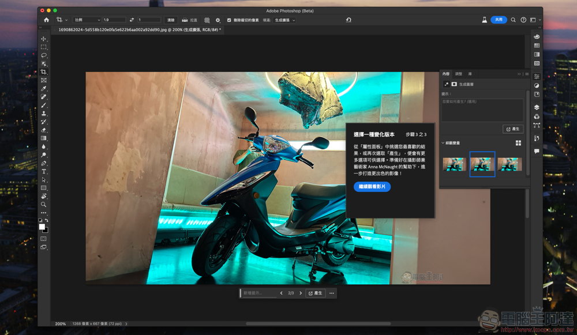Open the search icon in options bar
Viewport: 577px width, 335px height.
[x=513, y=20]
